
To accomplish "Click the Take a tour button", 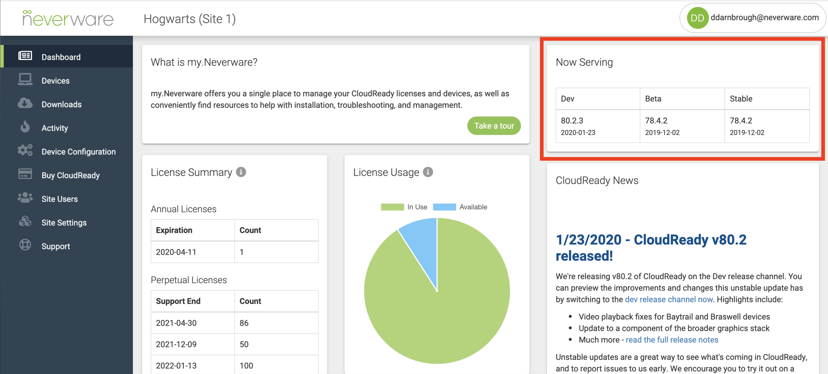I will pyautogui.click(x=494, y=126).
